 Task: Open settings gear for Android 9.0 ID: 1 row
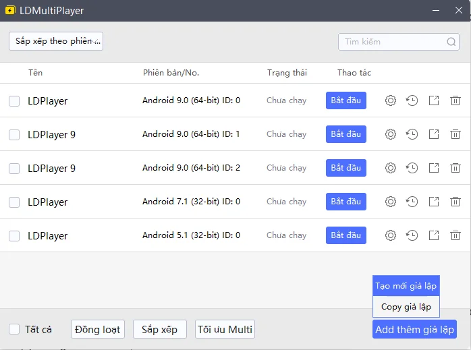click(391, 134)
